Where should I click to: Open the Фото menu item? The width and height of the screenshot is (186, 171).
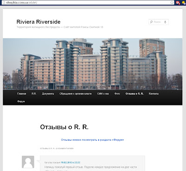[x=117, y=94]
